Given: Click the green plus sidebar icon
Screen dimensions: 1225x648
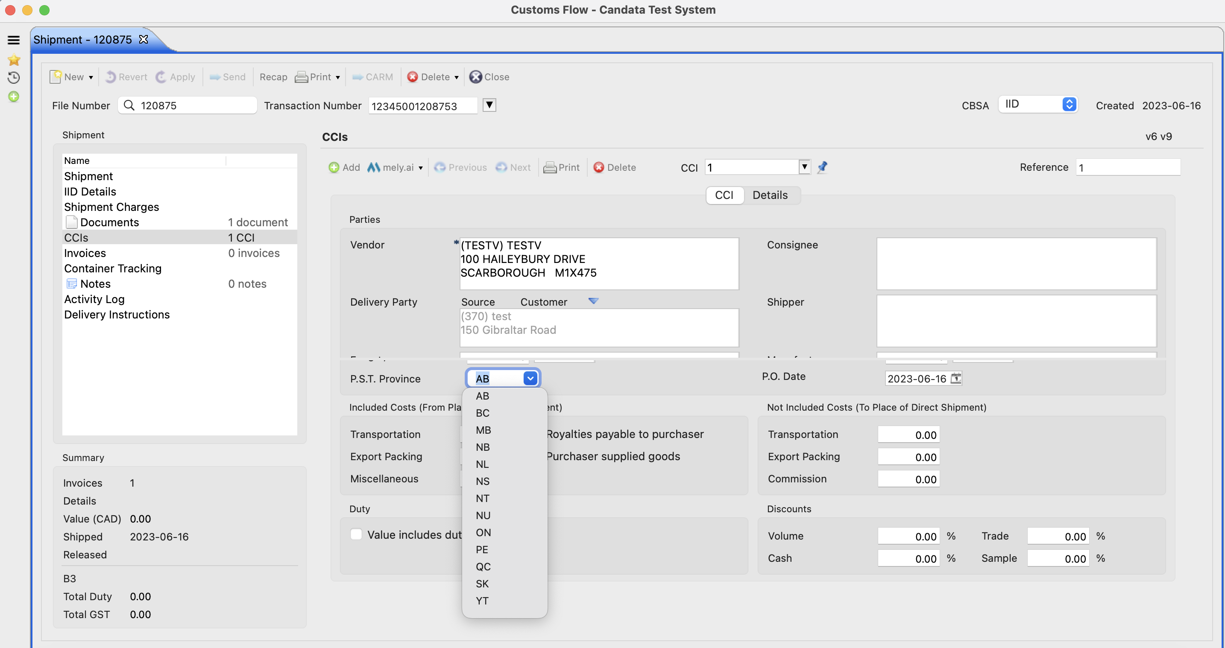Looking at the screenshot, I should pyautogui.click(x=14, y=96).
